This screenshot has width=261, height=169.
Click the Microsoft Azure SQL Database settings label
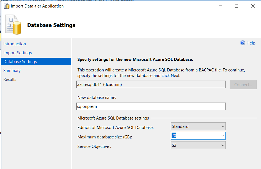click(x=113, y=118)
